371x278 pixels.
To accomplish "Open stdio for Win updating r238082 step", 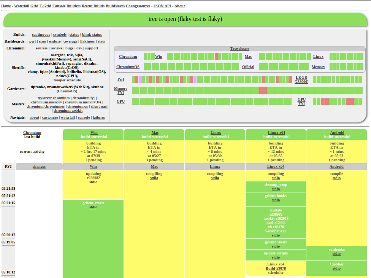I will tap(93, 182).
